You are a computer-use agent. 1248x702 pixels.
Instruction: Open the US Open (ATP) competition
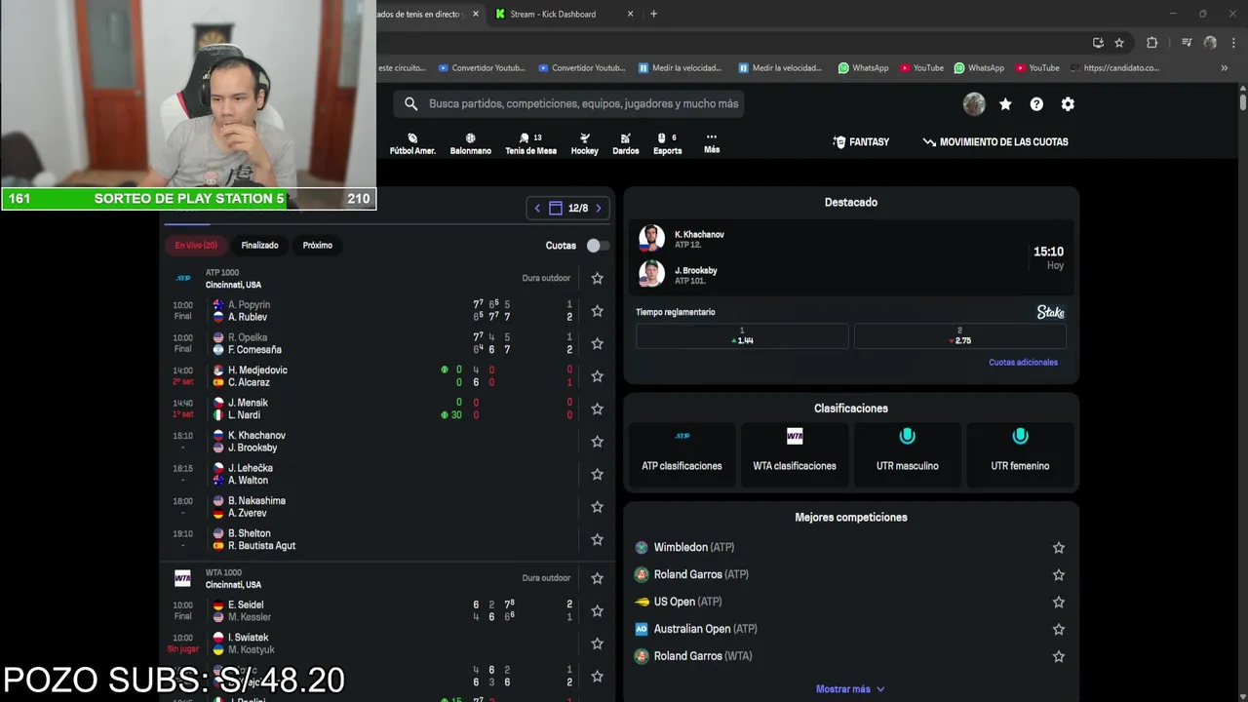click(678, 602)
